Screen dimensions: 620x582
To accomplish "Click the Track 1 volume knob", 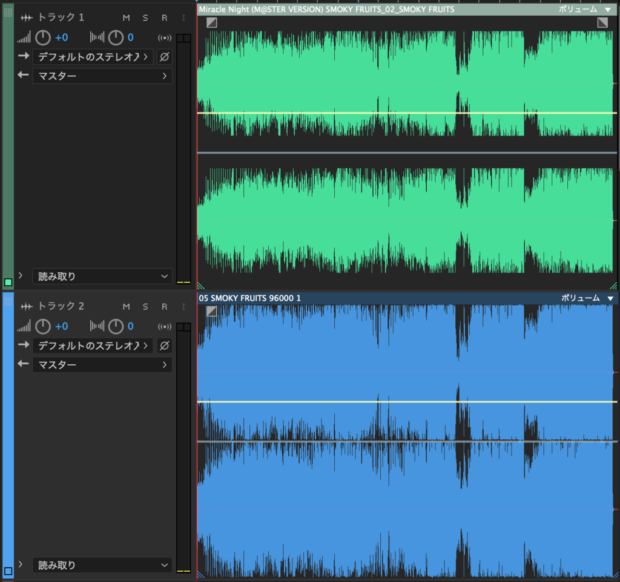I will pos(43,38).
